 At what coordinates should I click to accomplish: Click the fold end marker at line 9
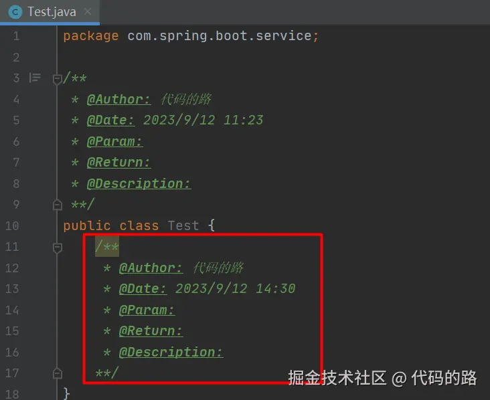coord(57,204)
